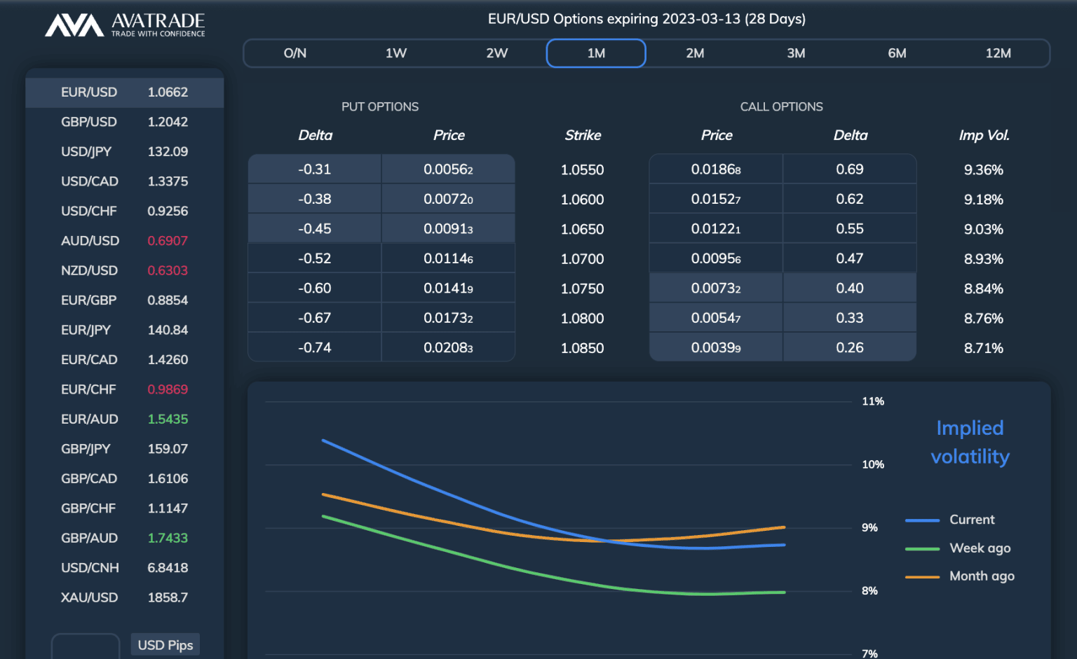Pick EUR/CAD from the sidebar
1077x659 pixels.
[125, 360]
